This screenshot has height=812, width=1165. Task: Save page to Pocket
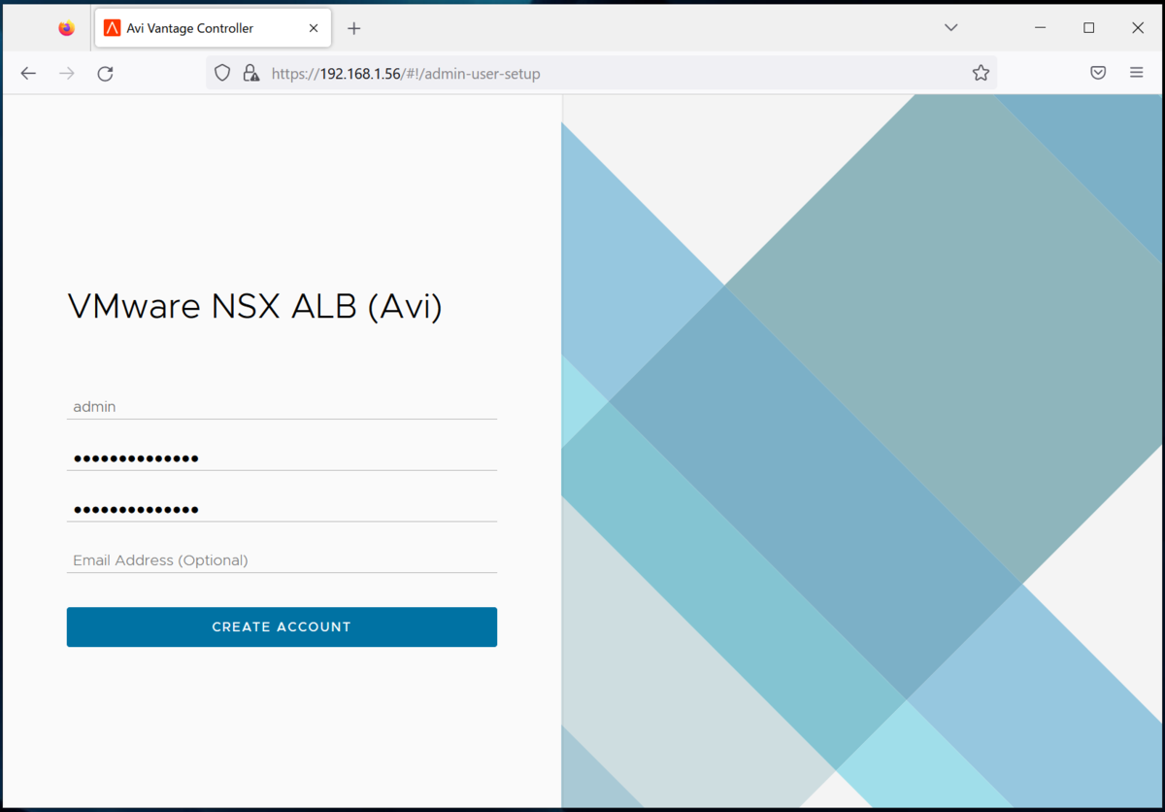(1098, 73)
